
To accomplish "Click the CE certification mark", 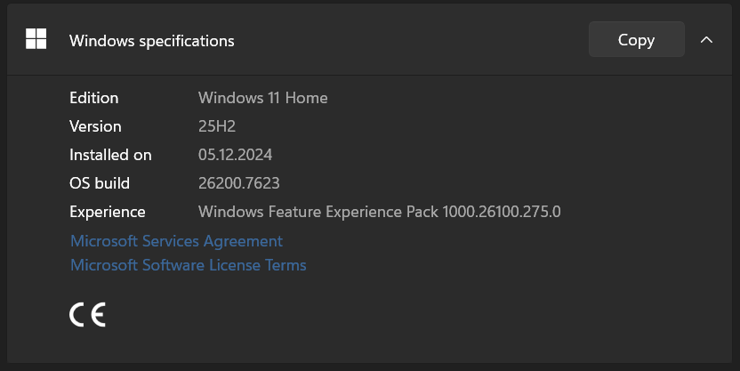I will [88, 315].
